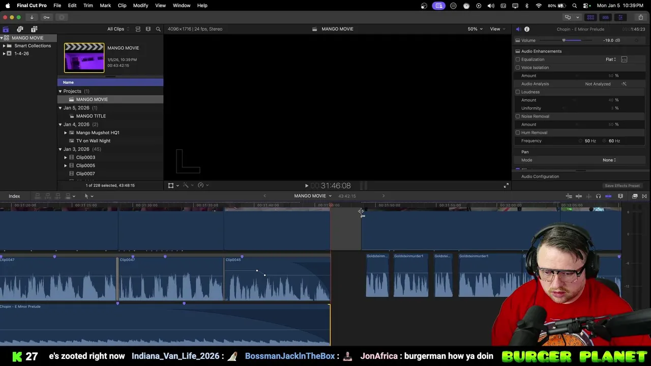The height and width of the screenshot is (366, 651).
Task: Toggle the Audio Enhancements section checkbox
Action: [x=518, y=51]
